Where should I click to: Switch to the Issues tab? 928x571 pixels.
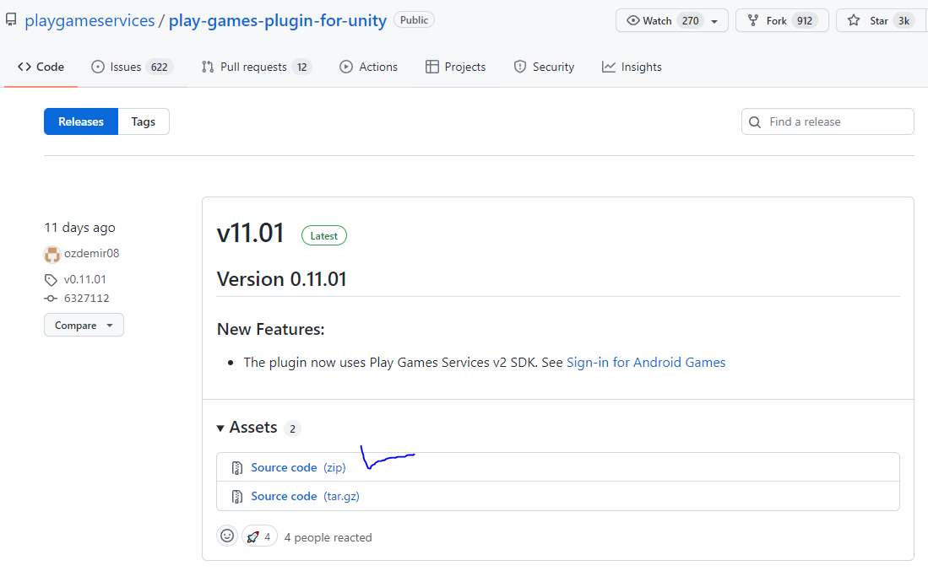132,67
